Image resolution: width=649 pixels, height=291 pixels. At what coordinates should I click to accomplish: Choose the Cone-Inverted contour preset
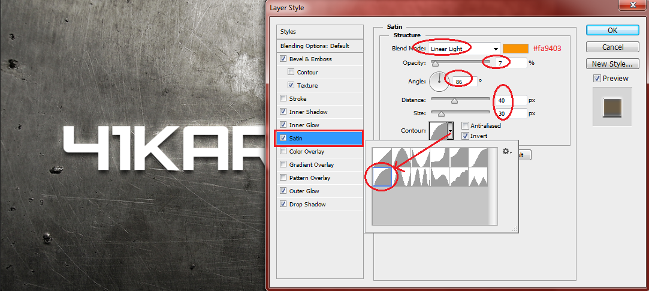pos(421,158)
